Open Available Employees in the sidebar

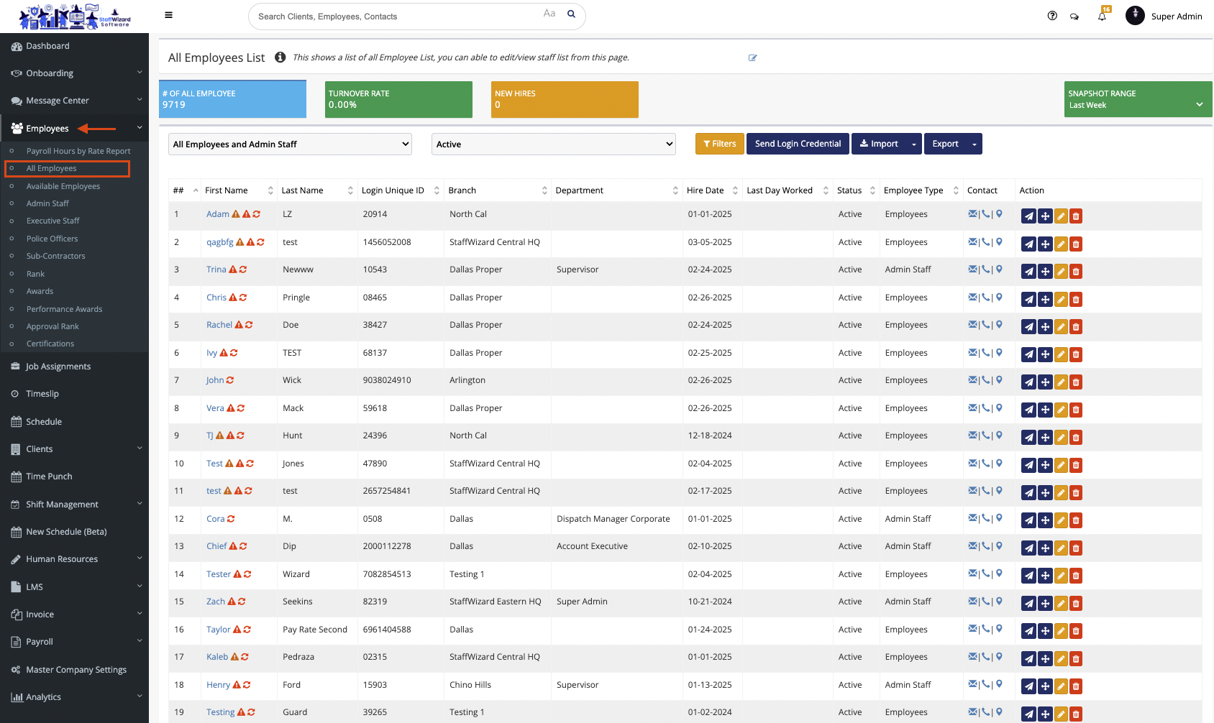click(x=63, y=186)
